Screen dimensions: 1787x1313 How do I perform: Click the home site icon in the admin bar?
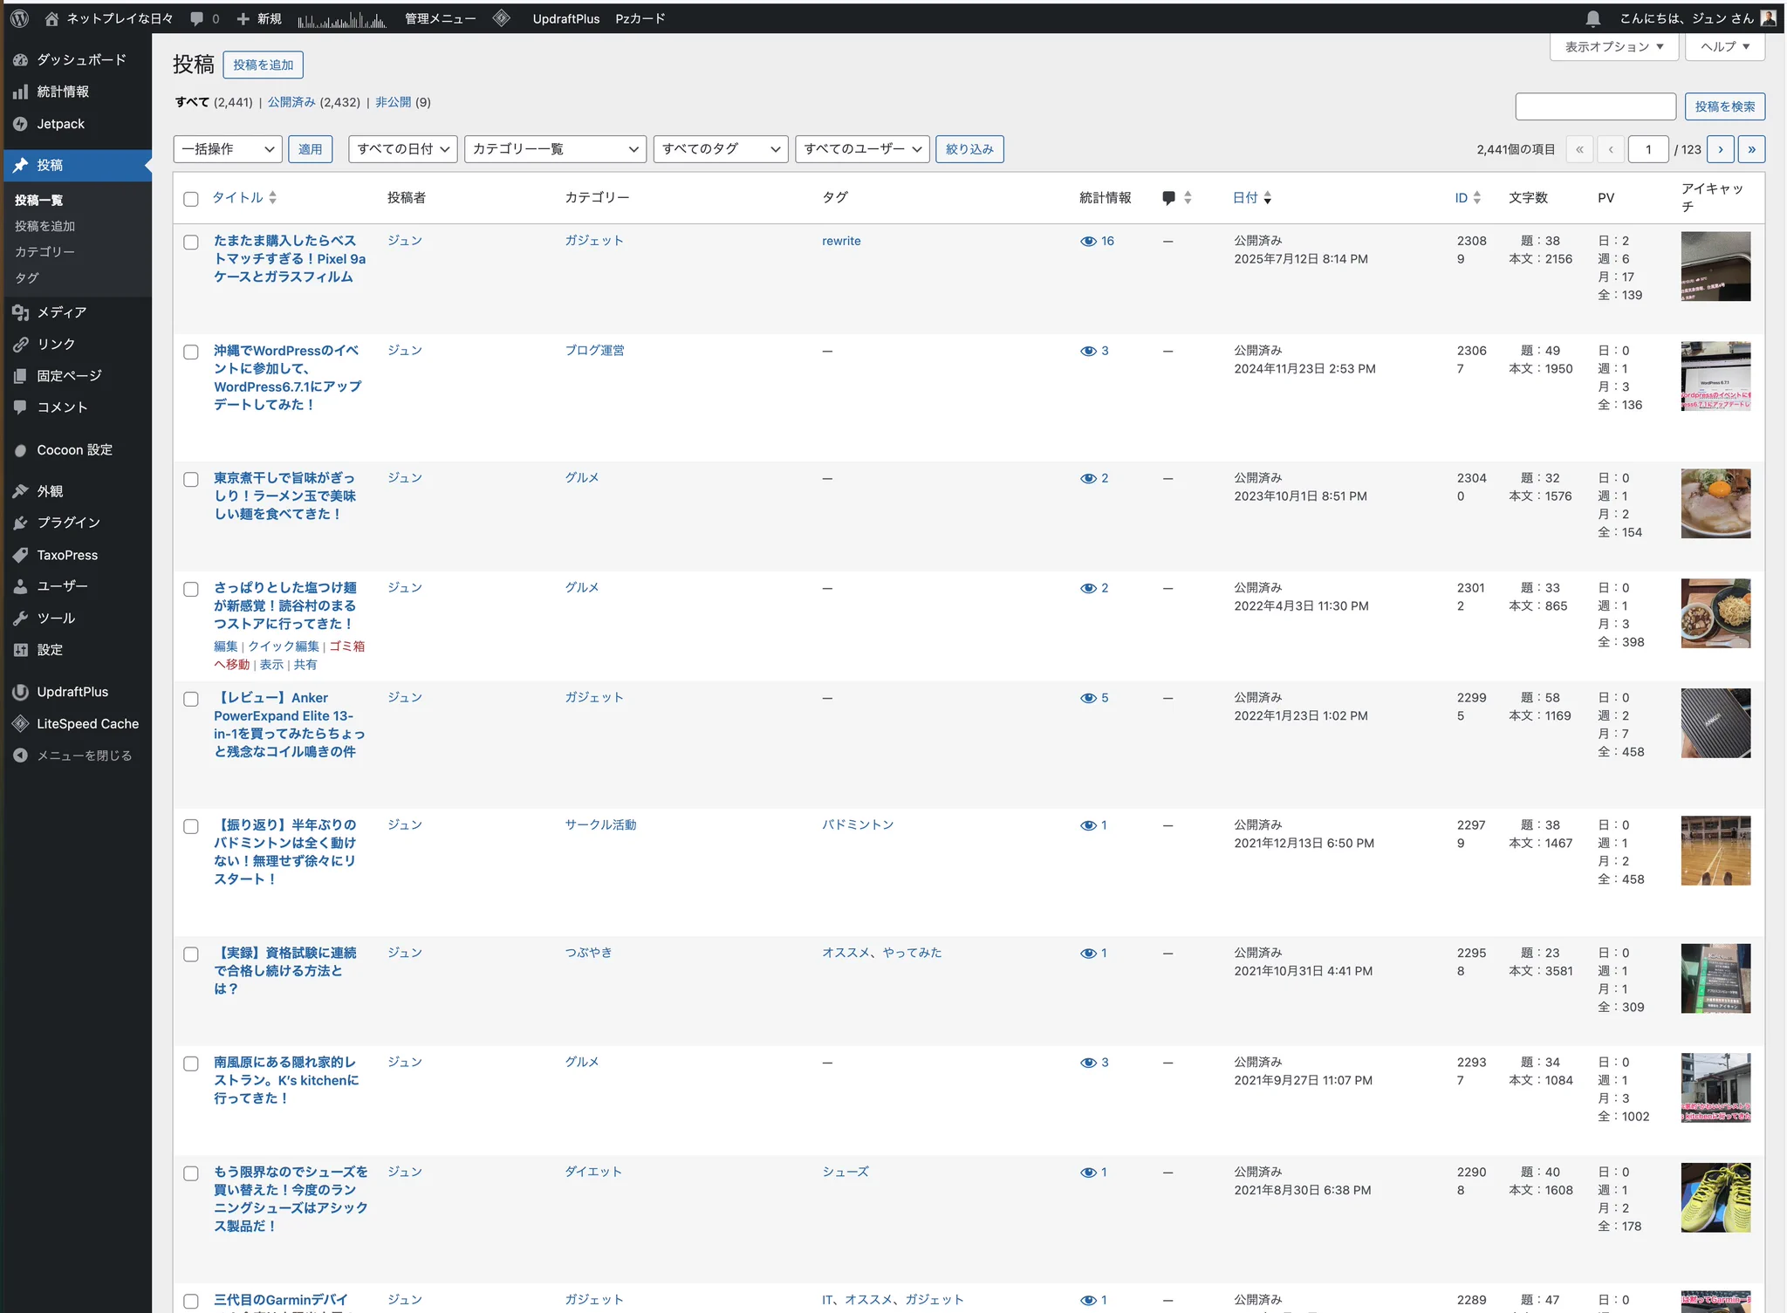pos(51,18)
